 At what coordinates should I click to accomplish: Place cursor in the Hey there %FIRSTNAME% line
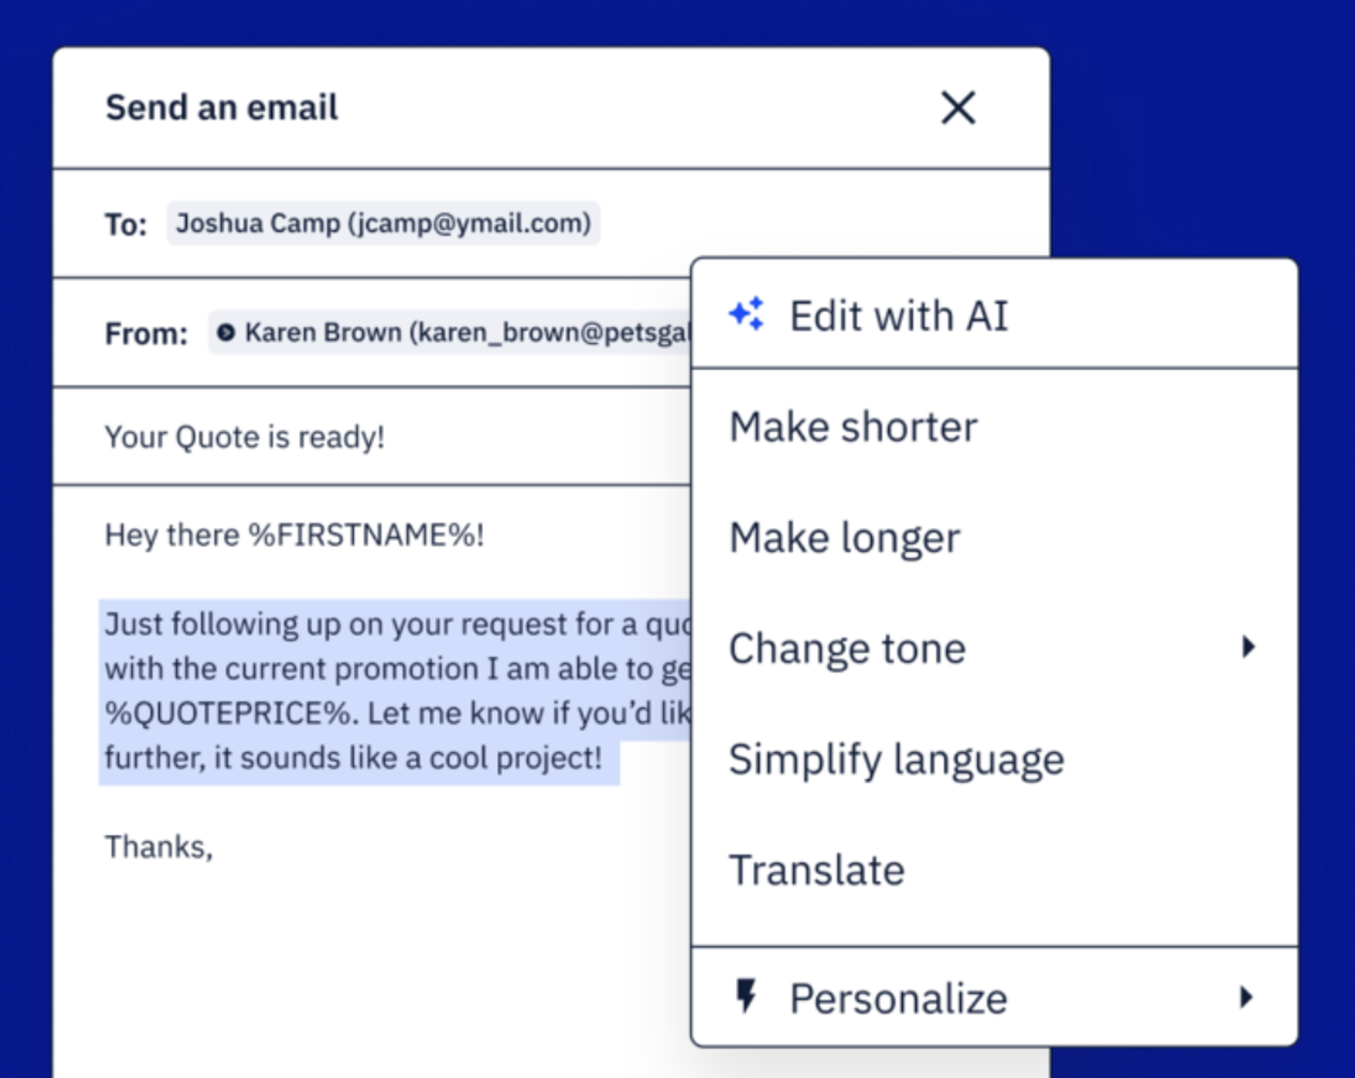(x=294, y=535)
